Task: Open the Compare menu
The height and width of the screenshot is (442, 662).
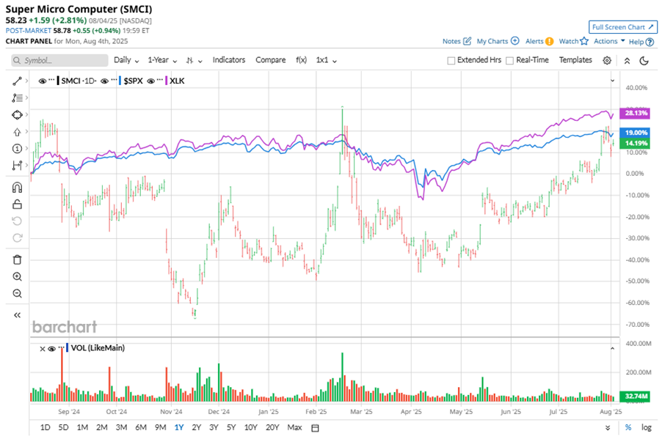Action: point(270,60)
